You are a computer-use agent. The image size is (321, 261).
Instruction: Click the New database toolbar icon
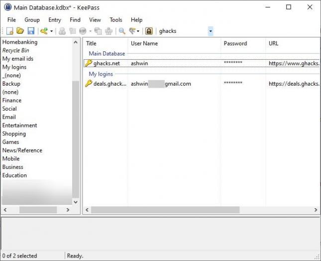9,31
